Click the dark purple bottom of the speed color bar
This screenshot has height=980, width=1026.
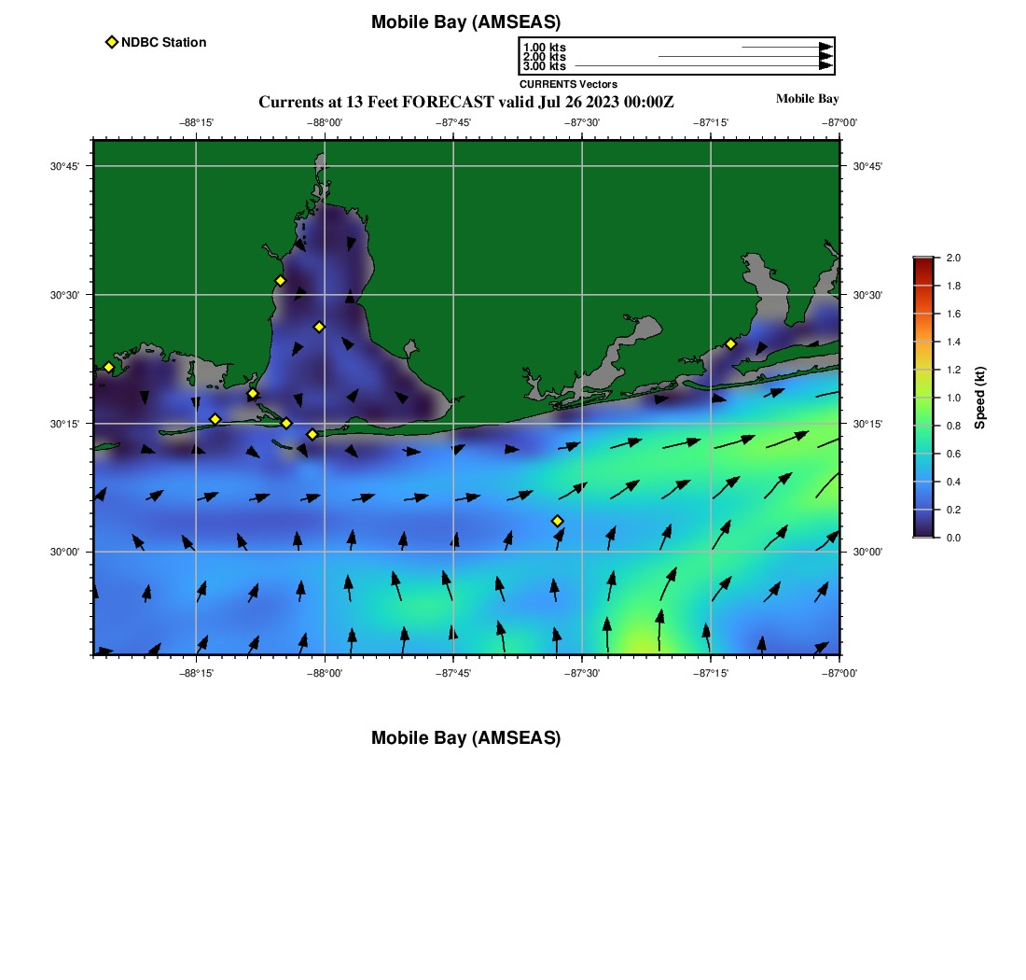pyautogui.click(x=922, y=530)
